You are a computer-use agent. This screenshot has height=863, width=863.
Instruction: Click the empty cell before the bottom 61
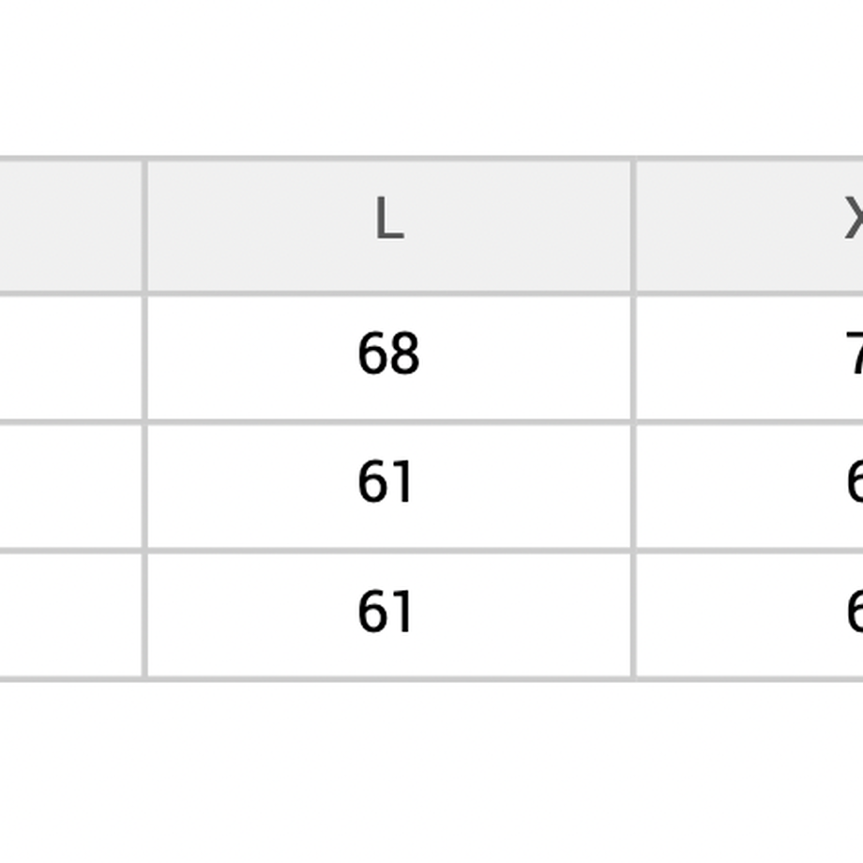(x=70, y=614)
